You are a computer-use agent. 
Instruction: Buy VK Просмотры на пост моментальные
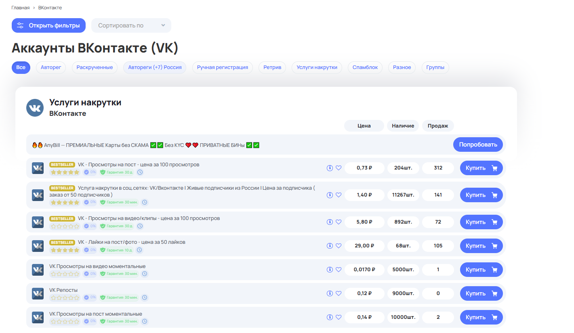pos(481,317)
